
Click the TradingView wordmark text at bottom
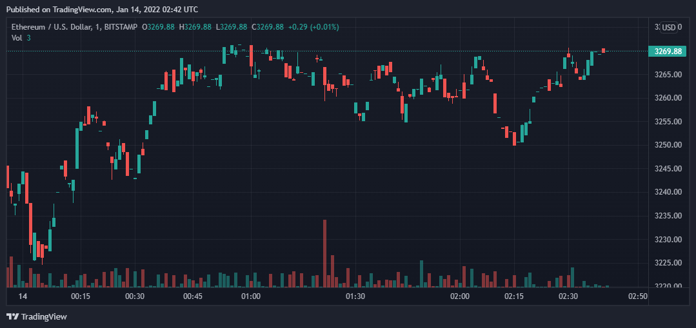click(44, 316)
